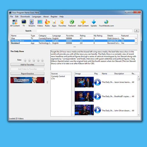The height and width of the screenshot is (147, 147).
Task: Set rating using the first star
Action: 25,60
